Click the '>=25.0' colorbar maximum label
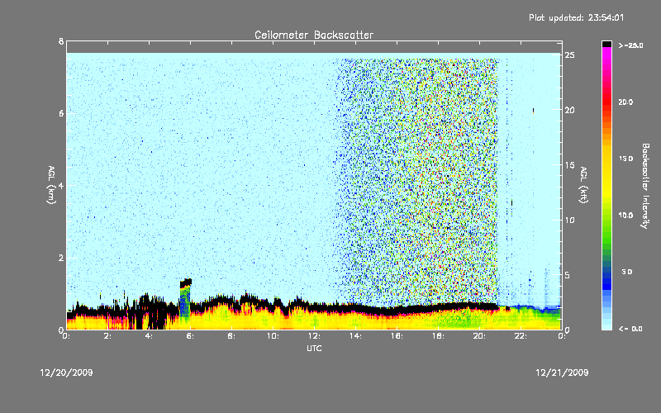 (x=630, y=45)
